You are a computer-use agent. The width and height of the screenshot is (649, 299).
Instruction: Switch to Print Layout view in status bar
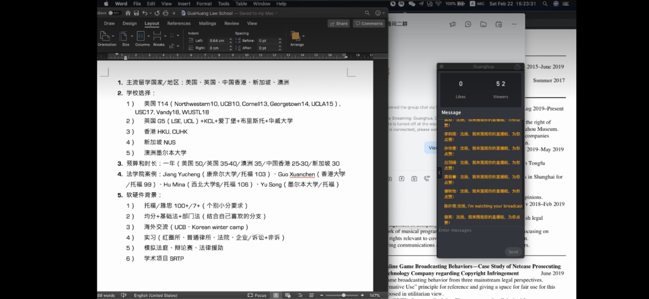(276, 295)
